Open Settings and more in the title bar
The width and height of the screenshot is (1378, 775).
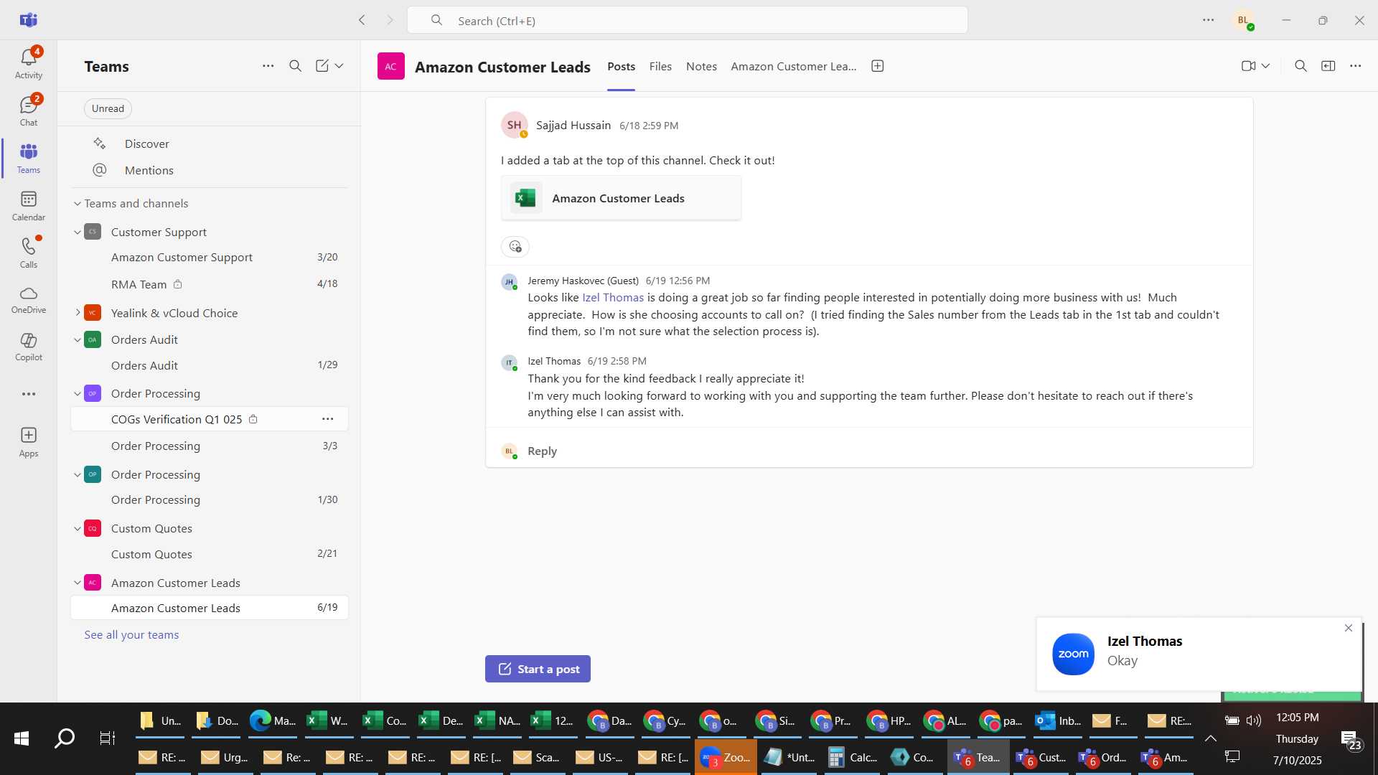pos(1209,20)
